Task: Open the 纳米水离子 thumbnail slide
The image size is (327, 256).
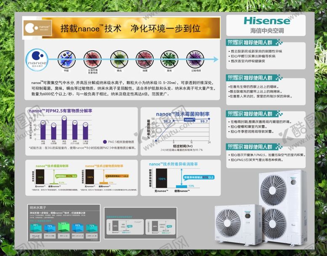Action: tap(64, 223)
